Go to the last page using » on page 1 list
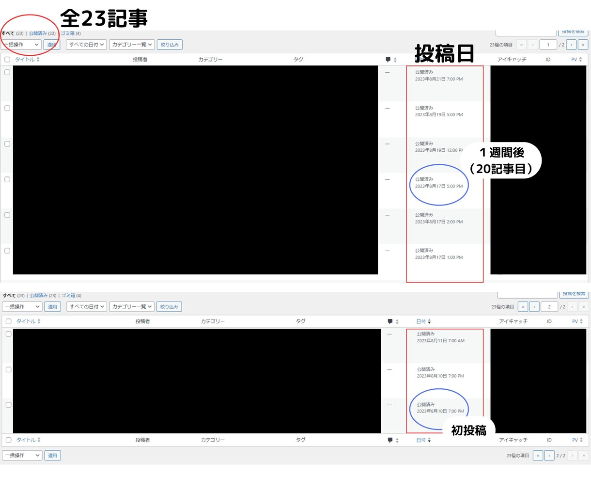This screenshot has height=492, width=591. click(583, 45)
